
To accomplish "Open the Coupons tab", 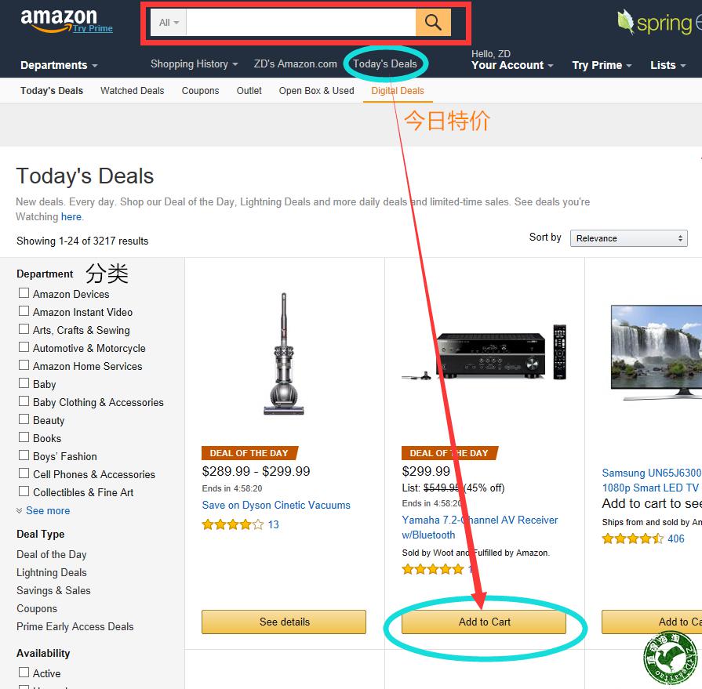I will pyautogui.click(x=200, y=90).
